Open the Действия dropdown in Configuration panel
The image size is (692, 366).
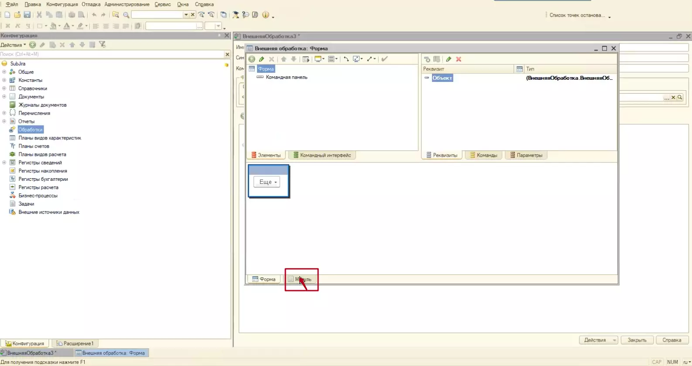tap(13, 45)
